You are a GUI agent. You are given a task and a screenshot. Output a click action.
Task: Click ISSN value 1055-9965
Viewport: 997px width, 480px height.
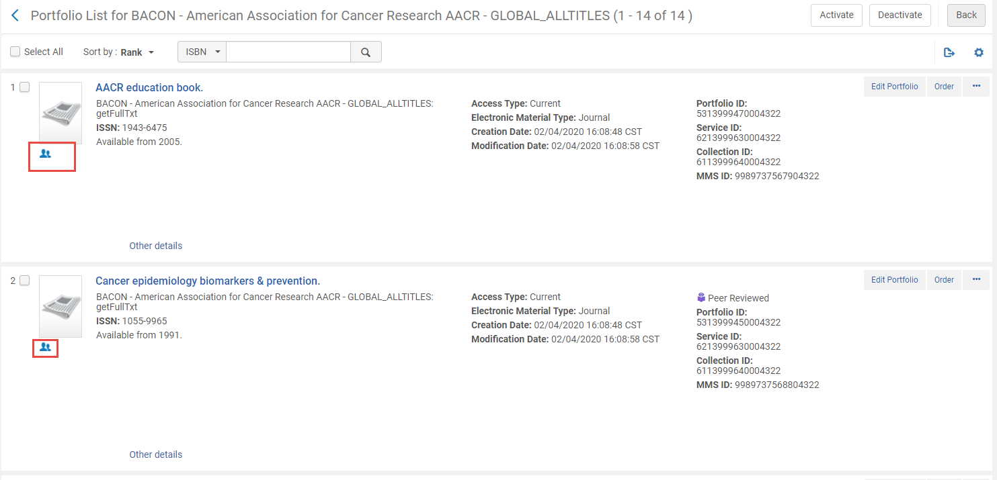pos(145,321)
